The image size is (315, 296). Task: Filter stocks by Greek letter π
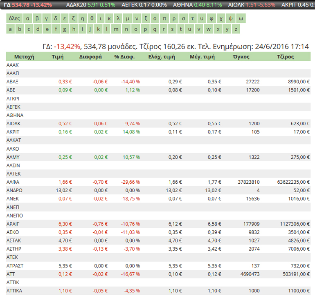click(164, 19)
